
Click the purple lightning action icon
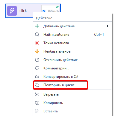tap(12, 11)
